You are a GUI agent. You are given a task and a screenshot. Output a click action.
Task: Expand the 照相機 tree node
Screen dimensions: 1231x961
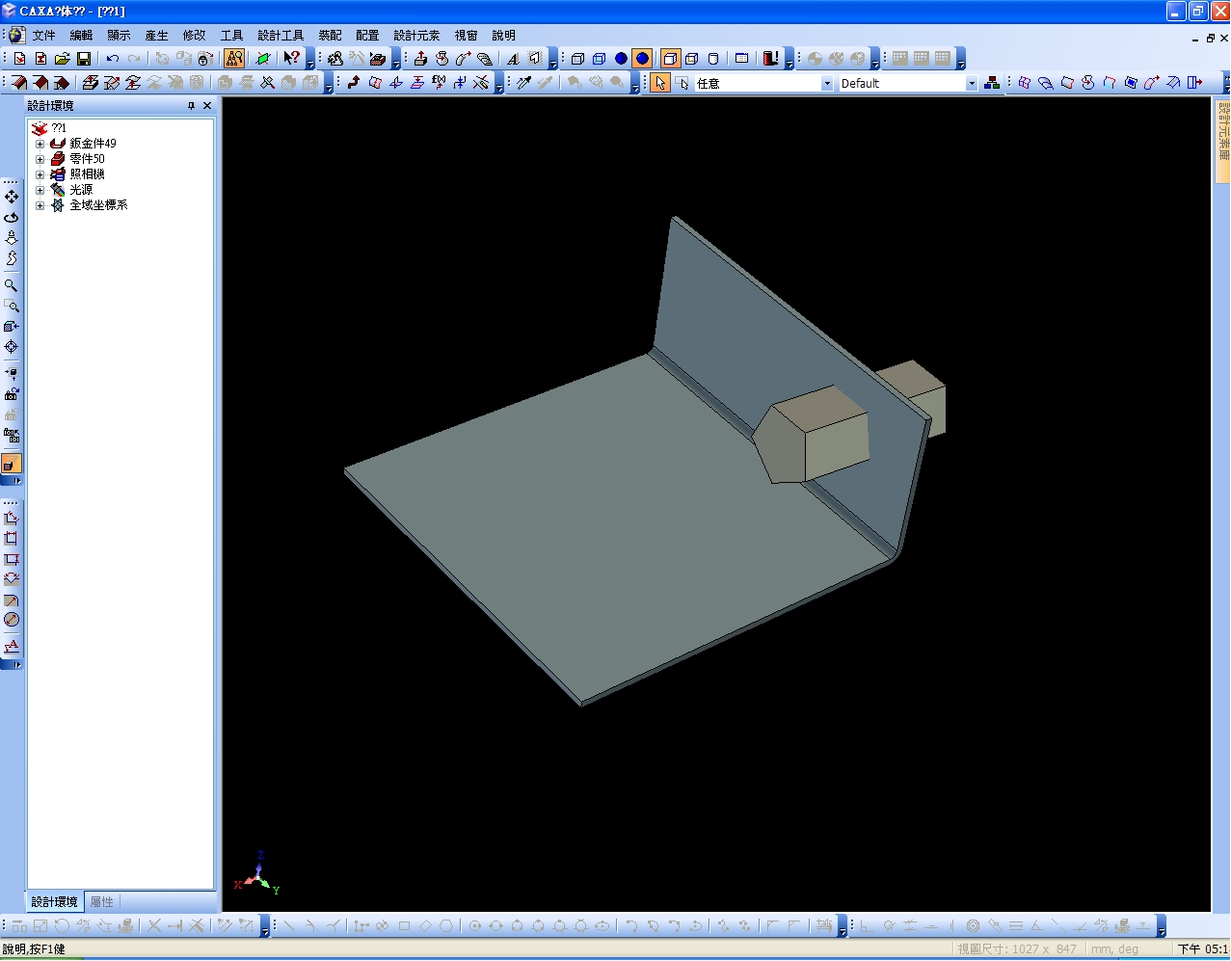[x=40, y=174]
